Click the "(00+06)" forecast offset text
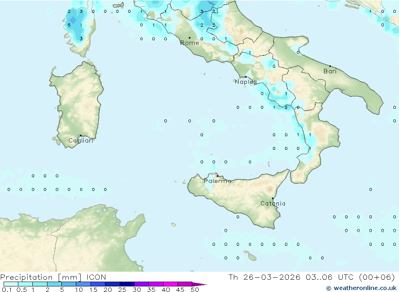This screenshot has height=292, width=399. coord(377,277)
